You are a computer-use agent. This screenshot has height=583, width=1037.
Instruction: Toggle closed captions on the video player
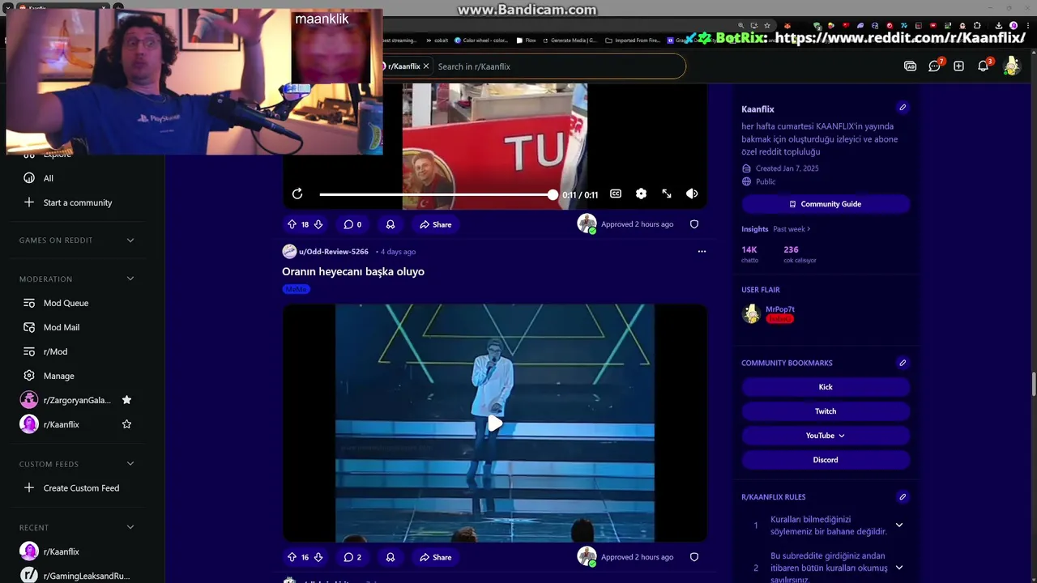616,194
